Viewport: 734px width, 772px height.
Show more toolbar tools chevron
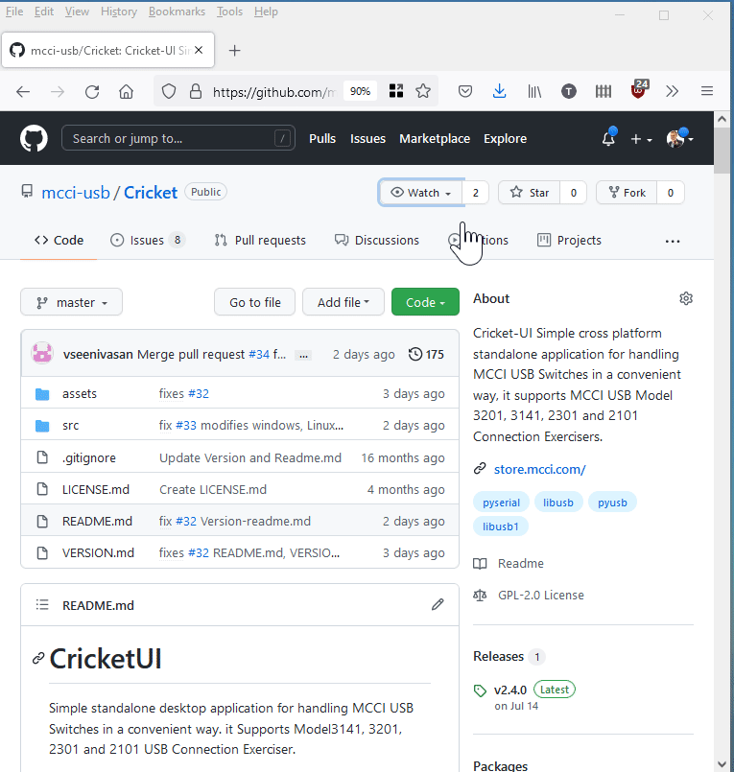tap(672, 91)
